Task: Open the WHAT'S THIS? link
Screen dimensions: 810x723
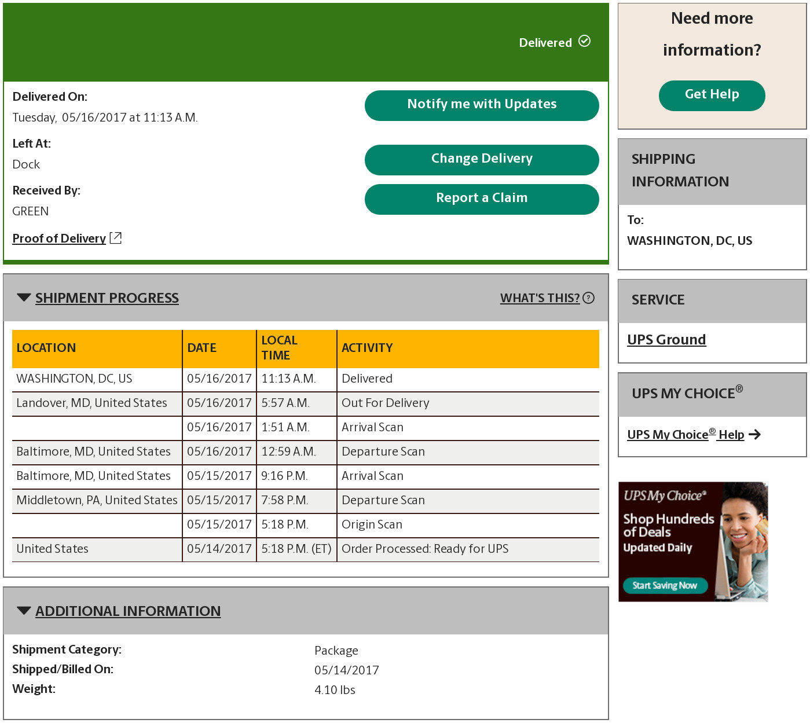Action: [x=540, y=298]
